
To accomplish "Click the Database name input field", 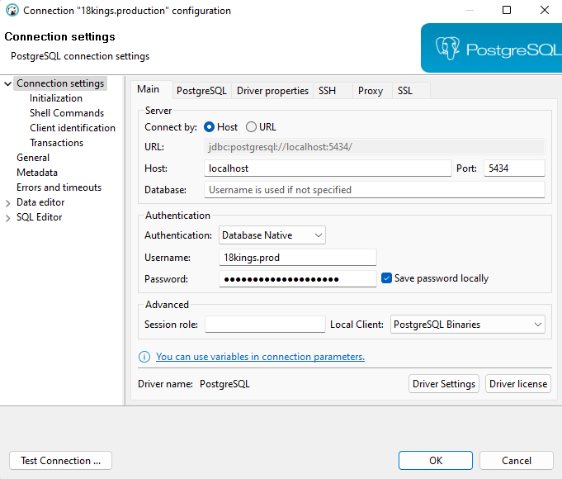I will pyautogui.click(x=374, y=190).
